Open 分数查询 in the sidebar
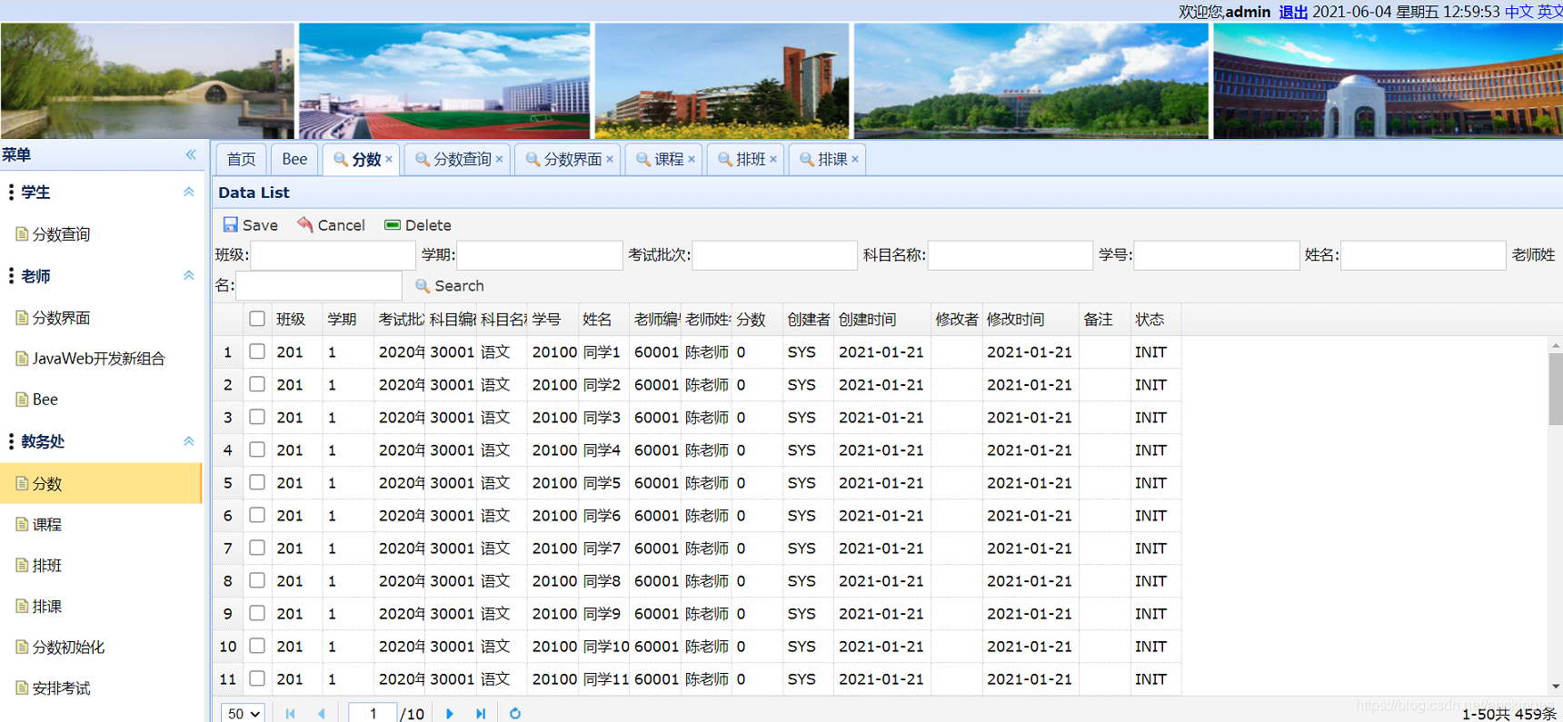The height and width of the screenshot is (722, 1563). 61,234
